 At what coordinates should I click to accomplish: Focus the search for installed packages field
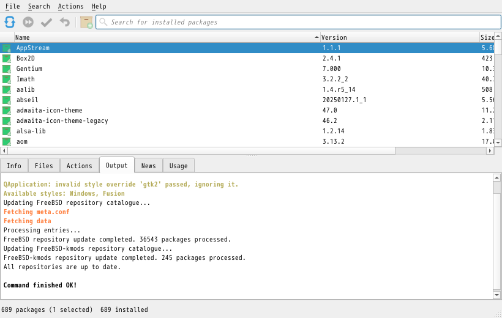(x=300, y=22)
